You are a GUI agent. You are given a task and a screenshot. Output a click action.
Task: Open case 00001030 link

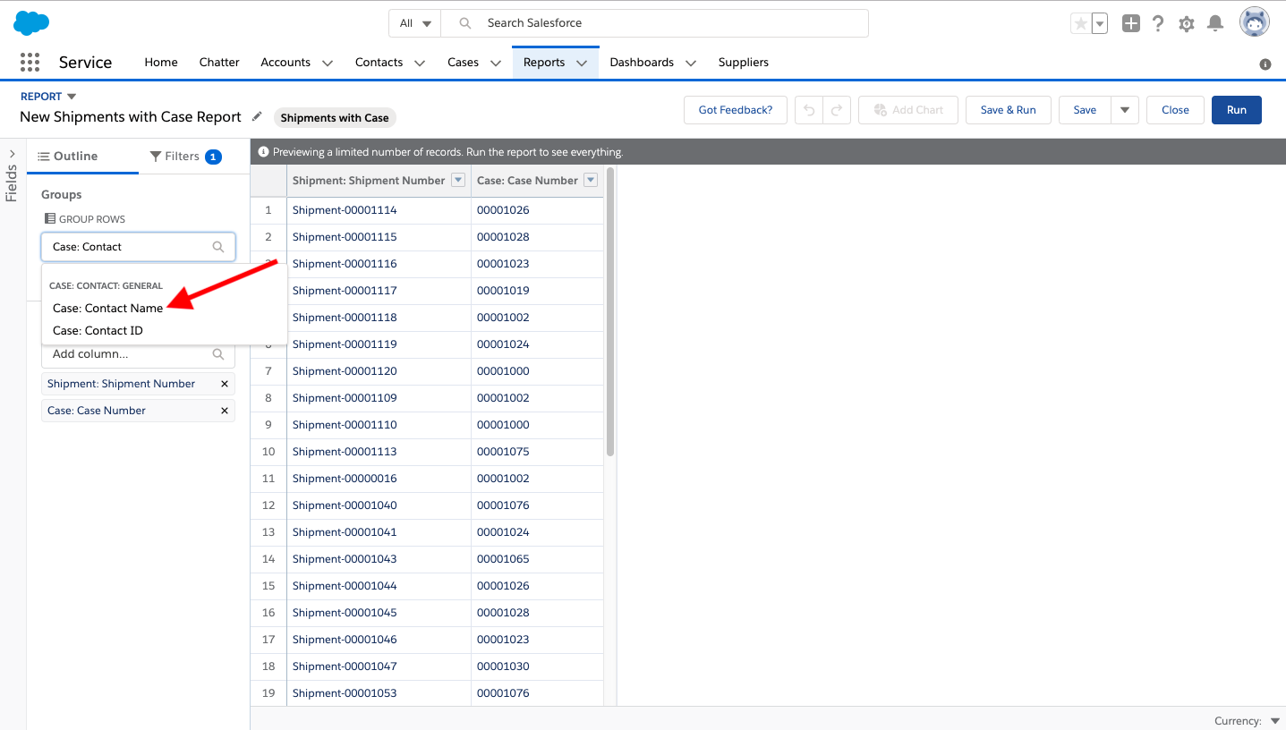503,666
